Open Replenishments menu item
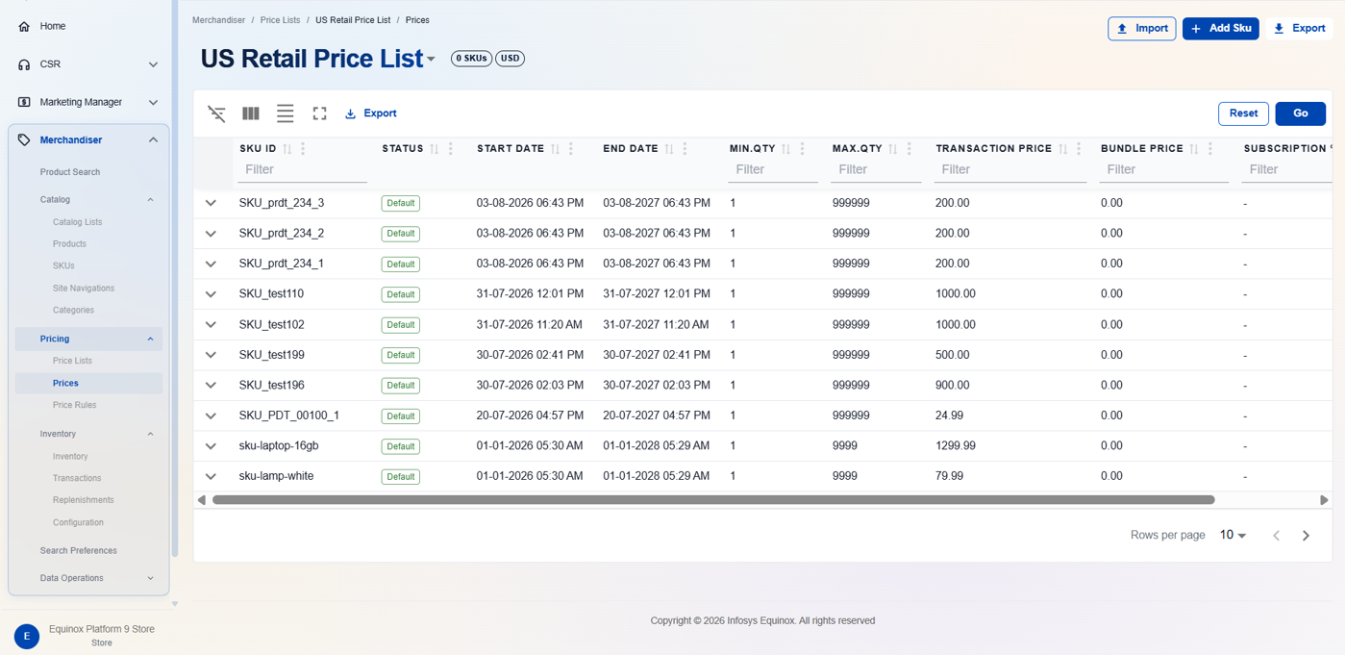The width and height of the screenshot is (1346, 655). tap(83, 500)
